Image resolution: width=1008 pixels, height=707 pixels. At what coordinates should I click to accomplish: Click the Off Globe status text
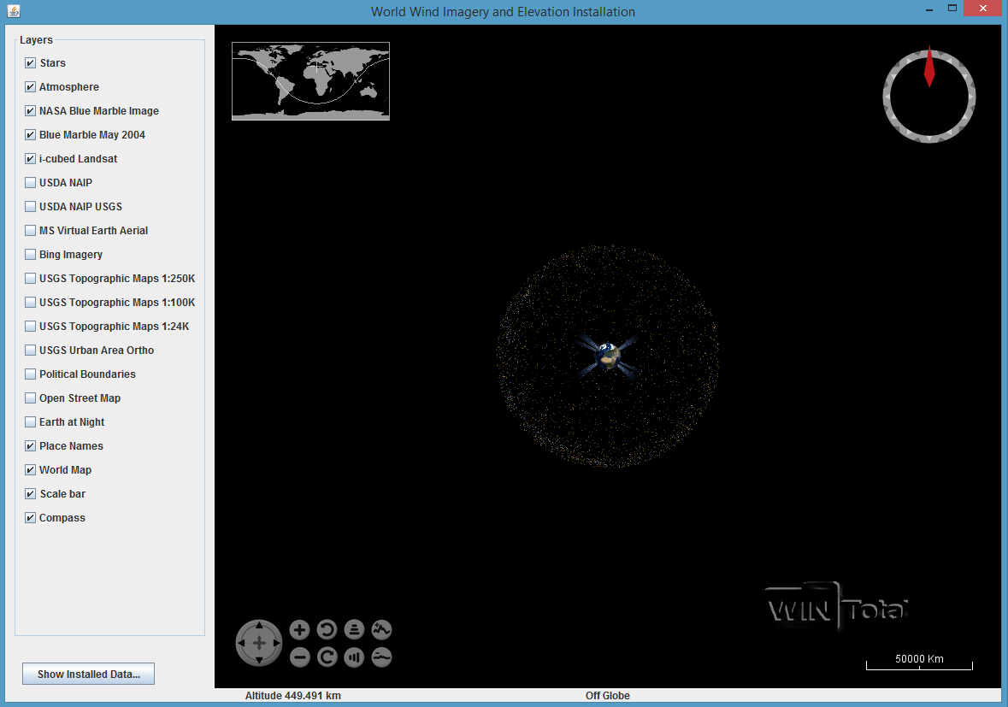tap(608, 695)
